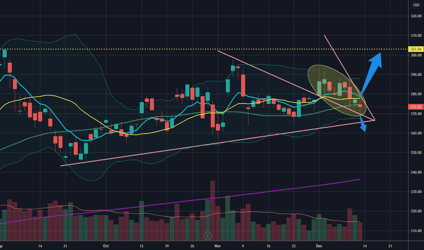
Task: Click the 26 date label on time axis
Action: [192, 246]
